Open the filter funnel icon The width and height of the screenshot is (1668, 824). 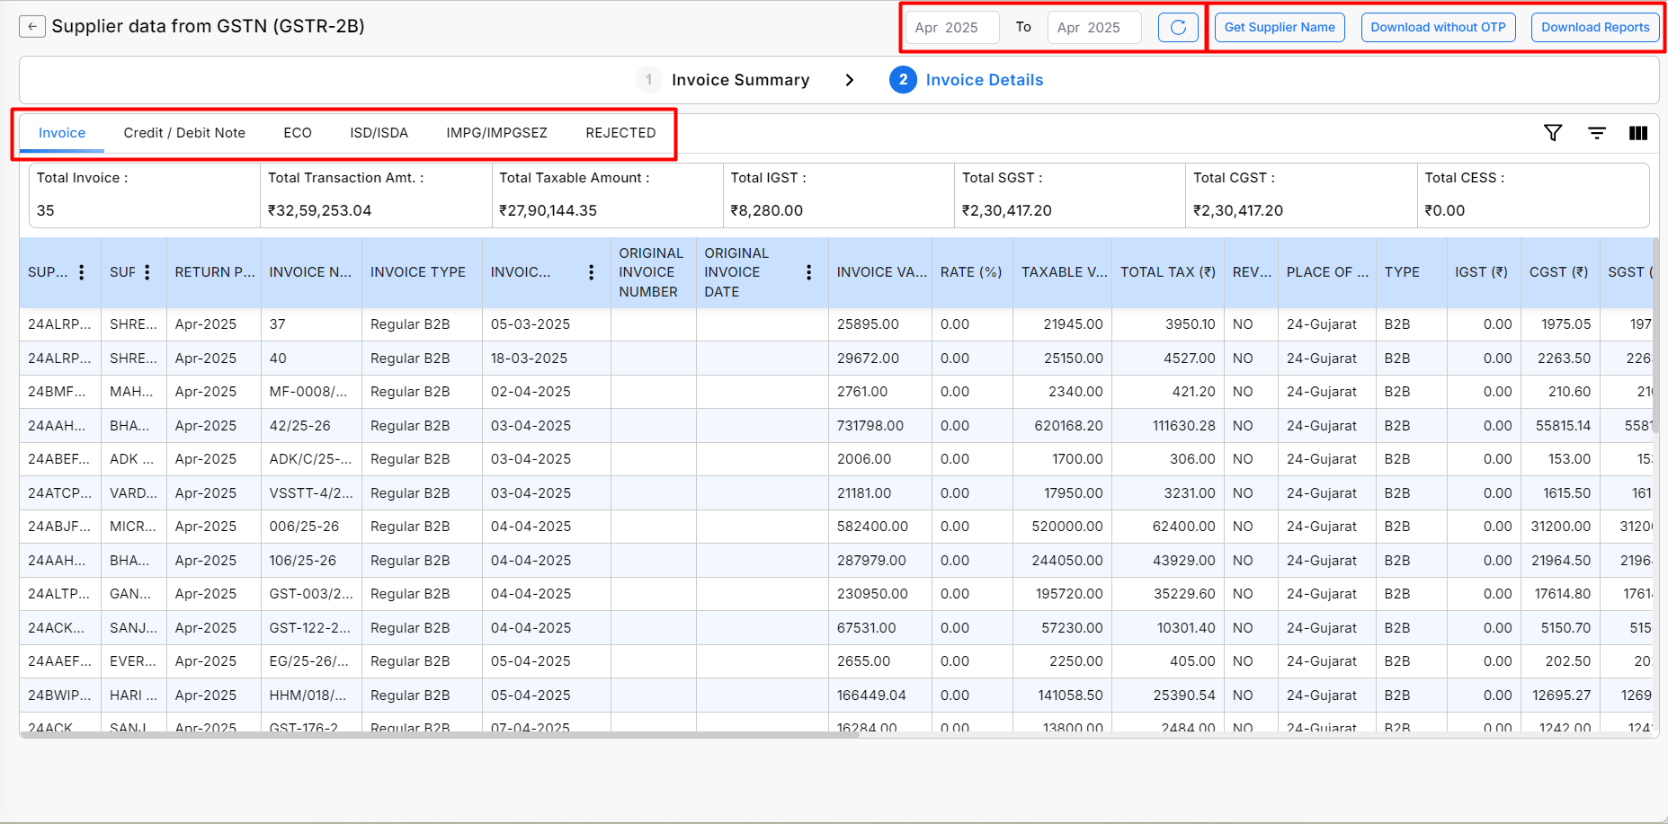pos(1553,133)
